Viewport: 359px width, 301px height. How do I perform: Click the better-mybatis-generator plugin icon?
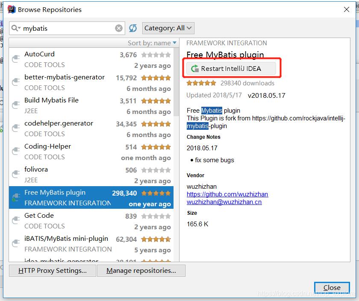point(16,82)
